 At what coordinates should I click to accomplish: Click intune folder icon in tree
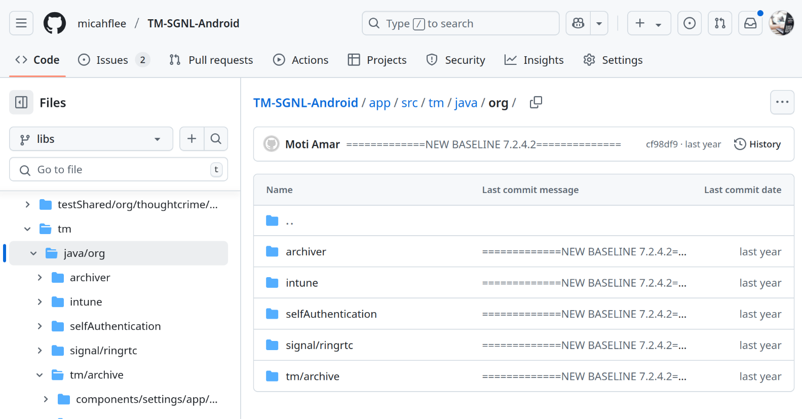click(x=58, y=302)
